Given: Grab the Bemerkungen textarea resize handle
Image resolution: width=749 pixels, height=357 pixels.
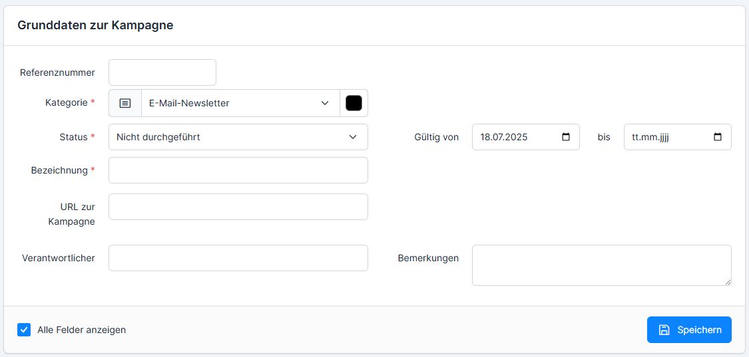Looking at the screenshot, I should point(728,282).
